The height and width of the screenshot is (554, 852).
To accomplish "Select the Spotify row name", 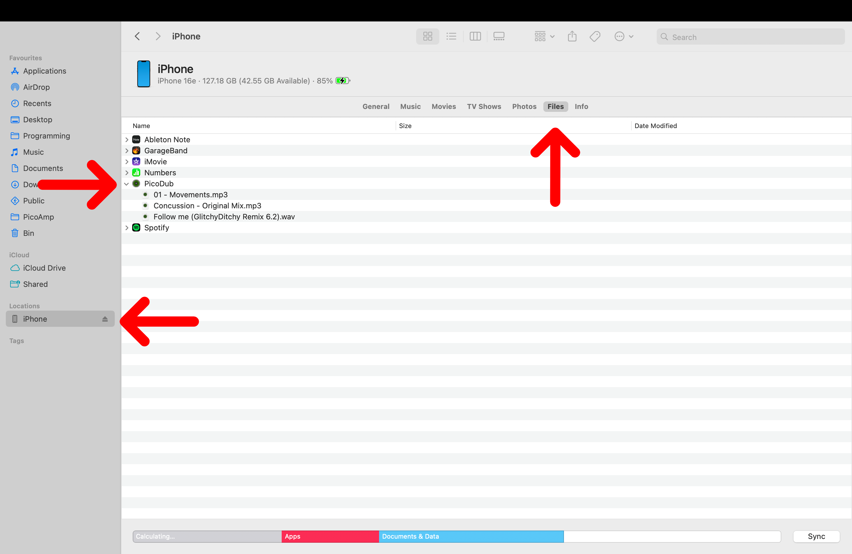I will click(x=156, y=228).
